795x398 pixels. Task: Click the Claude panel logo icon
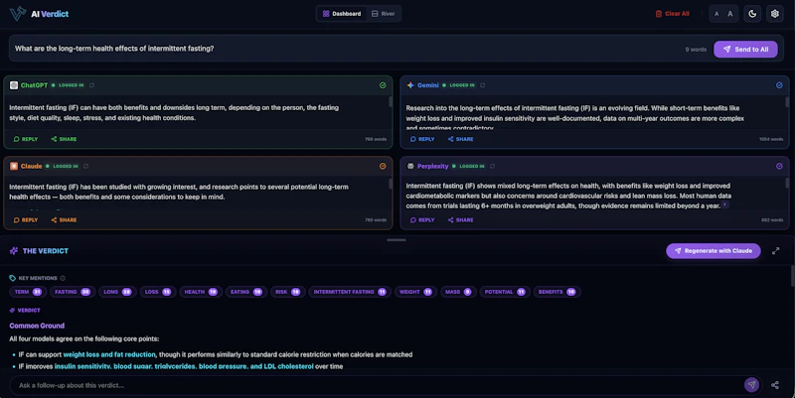(x=14, y=166)
